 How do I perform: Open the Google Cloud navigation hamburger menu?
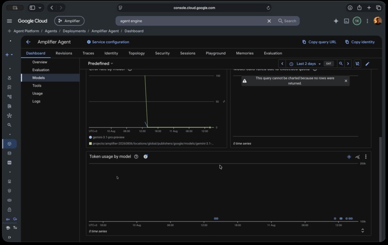click(x=10, y=21)
